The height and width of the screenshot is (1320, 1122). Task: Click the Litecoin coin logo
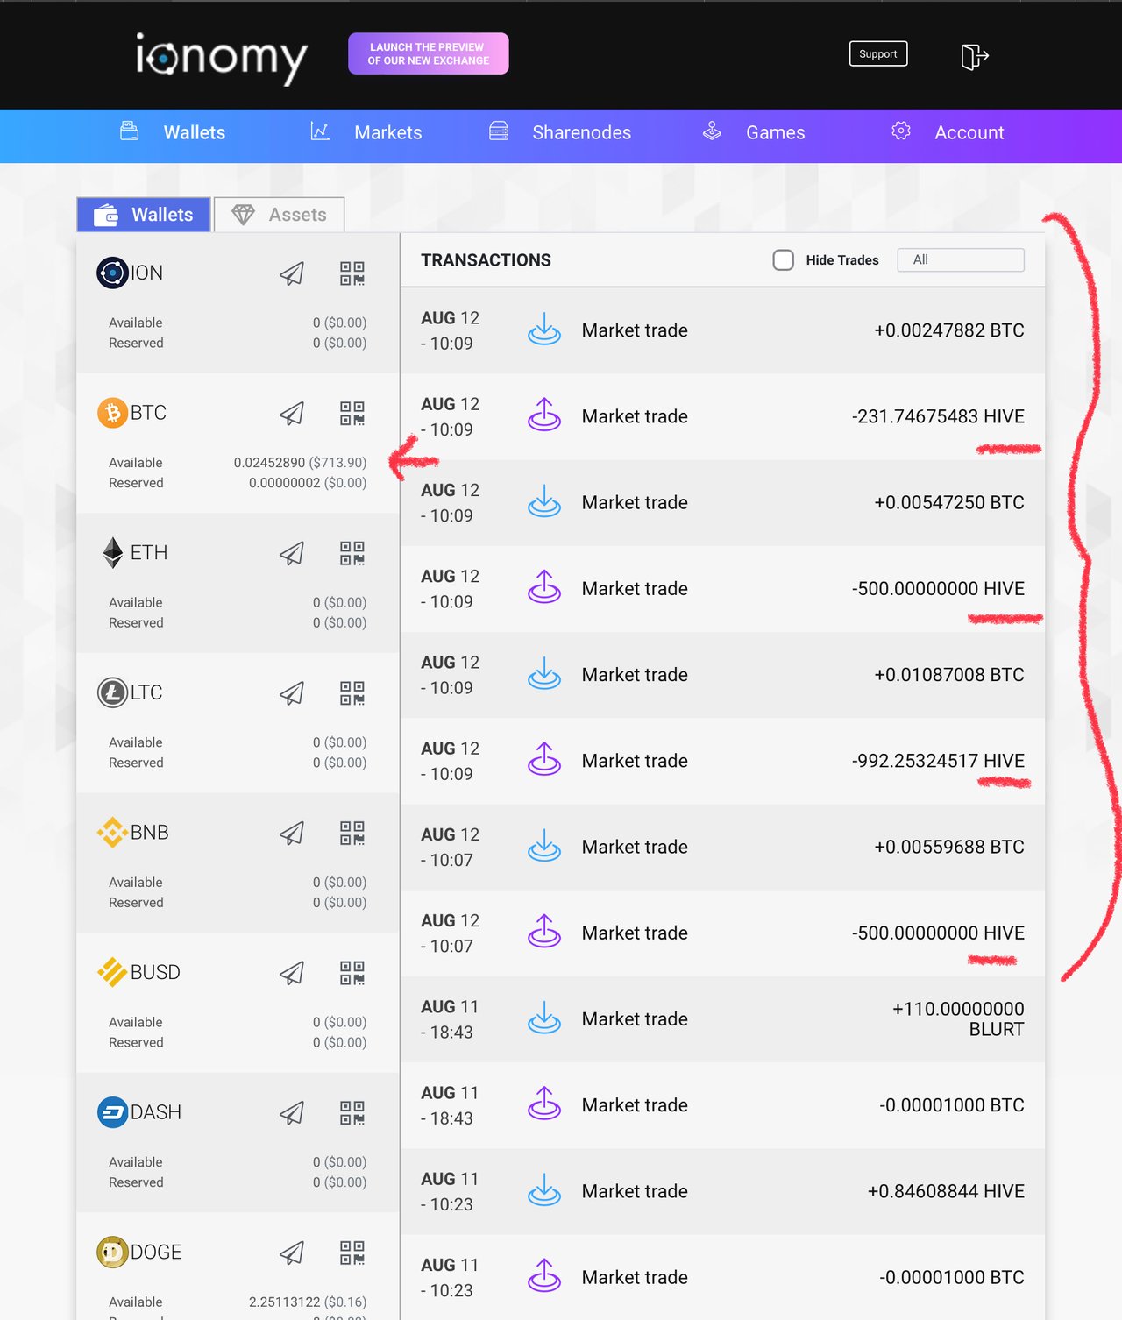[x=112, y=692]
